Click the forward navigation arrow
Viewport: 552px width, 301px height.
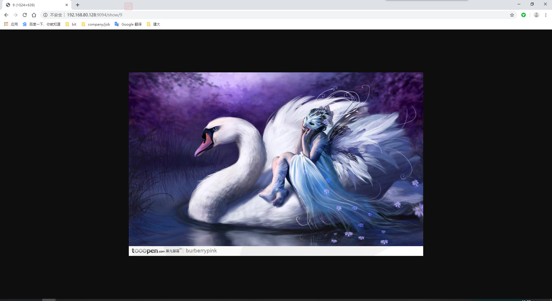coord(16,15)
